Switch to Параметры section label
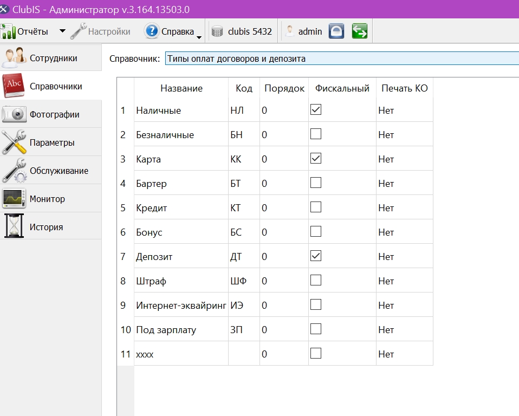Screen dimensions: 519x416 click(52, 142)
